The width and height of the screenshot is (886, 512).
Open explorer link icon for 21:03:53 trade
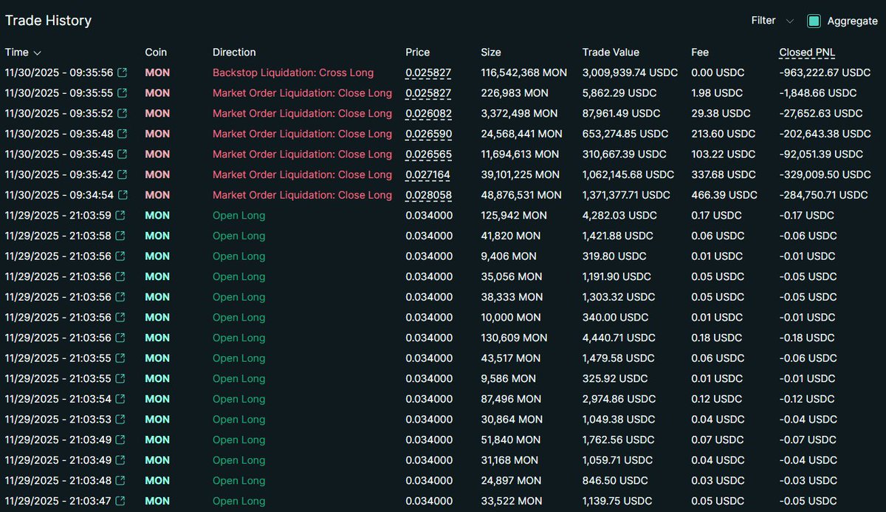click(x=120, y=419)
